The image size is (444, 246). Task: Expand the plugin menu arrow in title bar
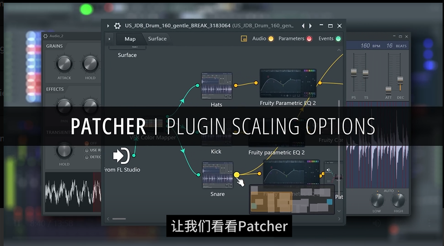coord(108,26)
